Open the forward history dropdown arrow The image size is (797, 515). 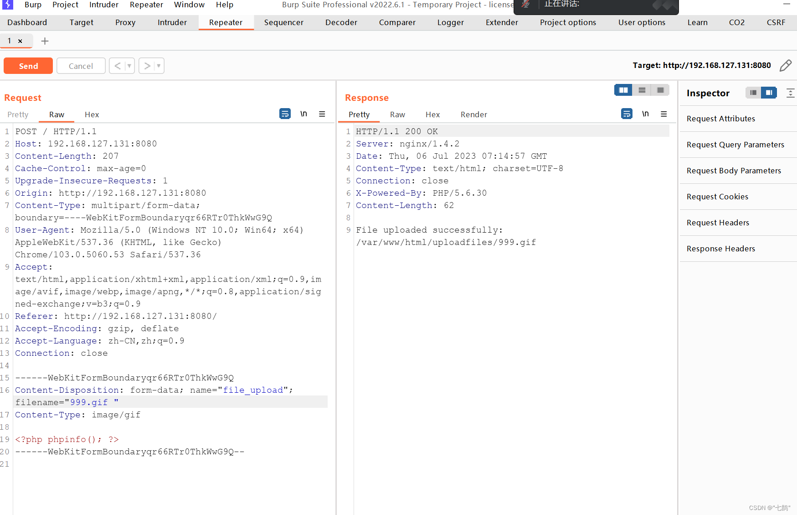pos(159,66)
